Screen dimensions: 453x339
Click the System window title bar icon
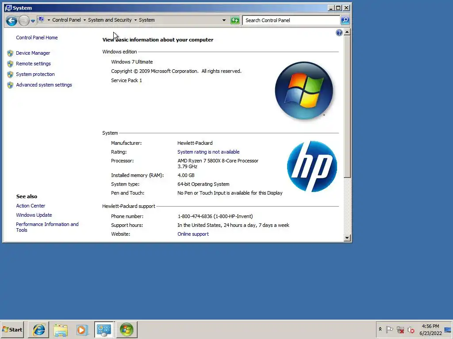point(8,8)
